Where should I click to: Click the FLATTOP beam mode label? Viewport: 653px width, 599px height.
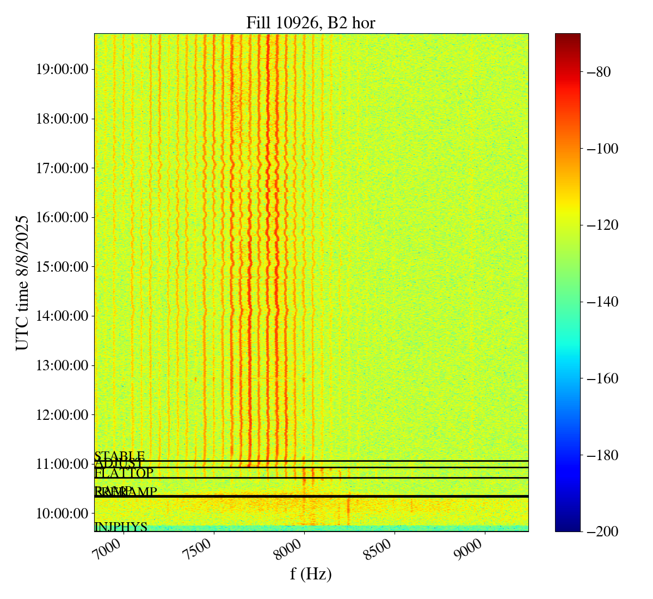pyautogui.click(x=124, y=473)
